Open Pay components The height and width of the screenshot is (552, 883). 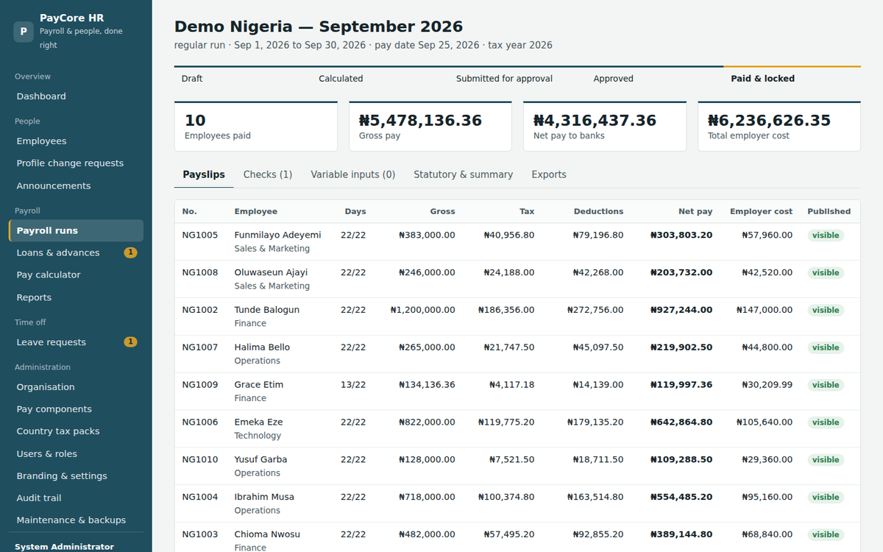pyautogui.click(x=76, y=409)
